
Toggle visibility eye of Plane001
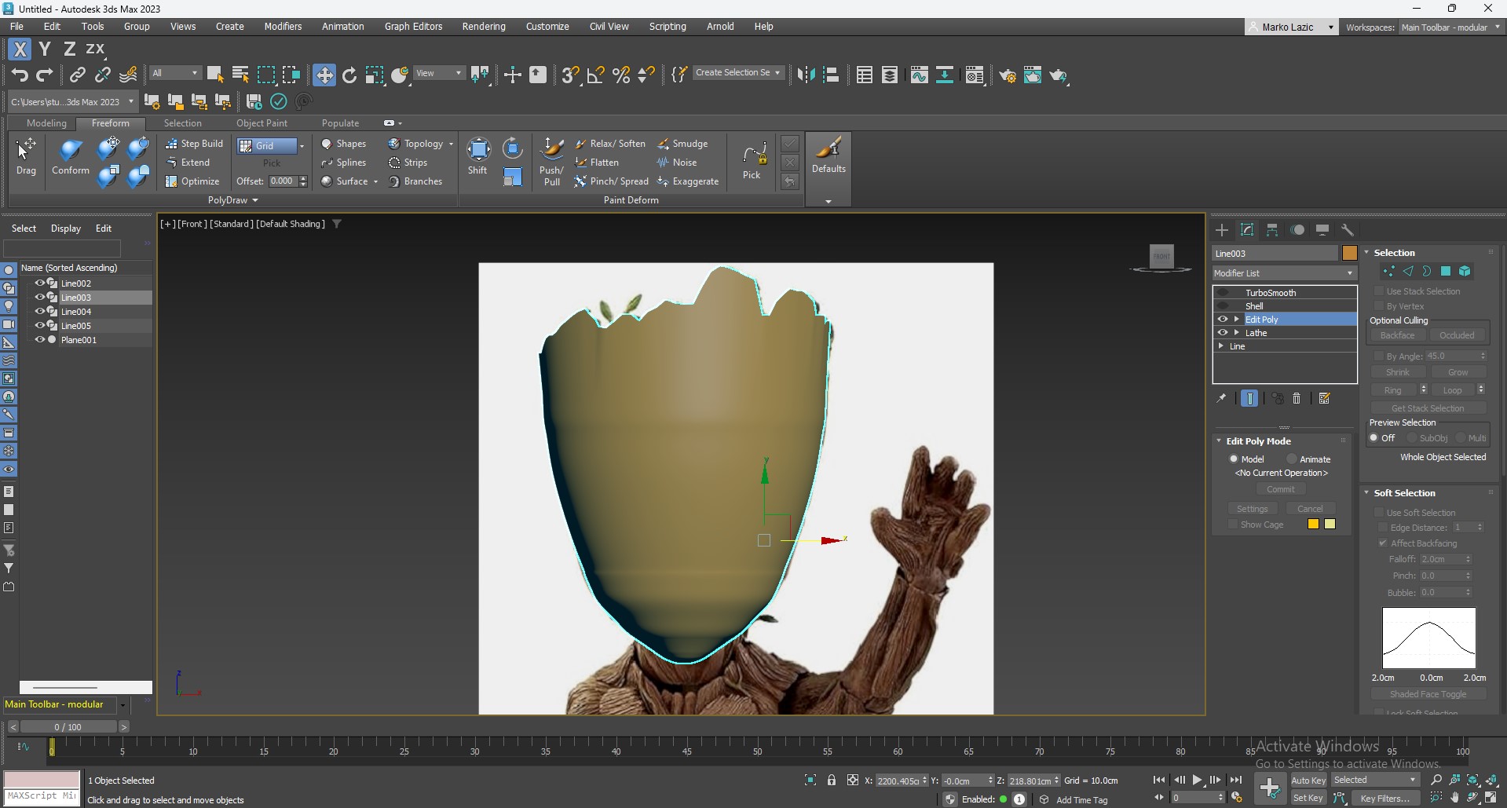(x=39, y=340)
